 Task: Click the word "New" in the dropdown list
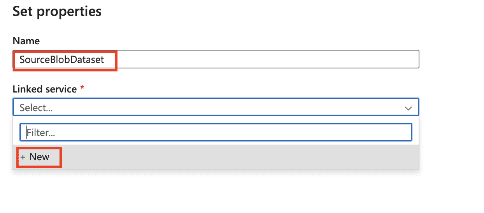click(39, 157)
